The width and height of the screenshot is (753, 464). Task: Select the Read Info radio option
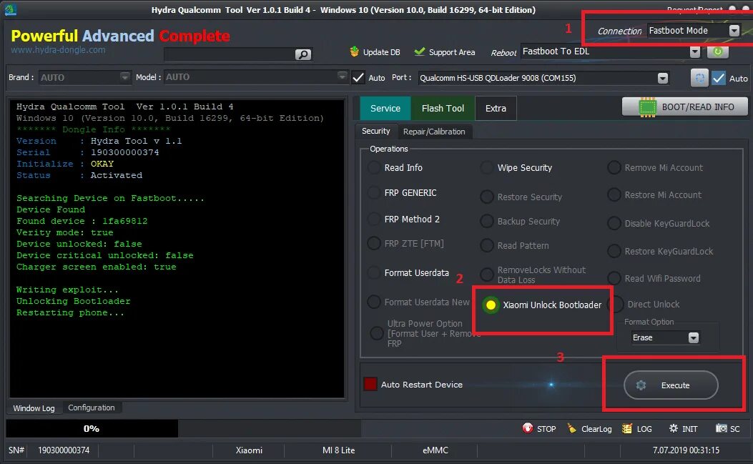click(x=374, y=167)
